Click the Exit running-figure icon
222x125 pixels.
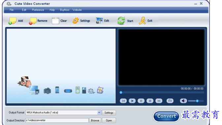[x=142, y=21]
